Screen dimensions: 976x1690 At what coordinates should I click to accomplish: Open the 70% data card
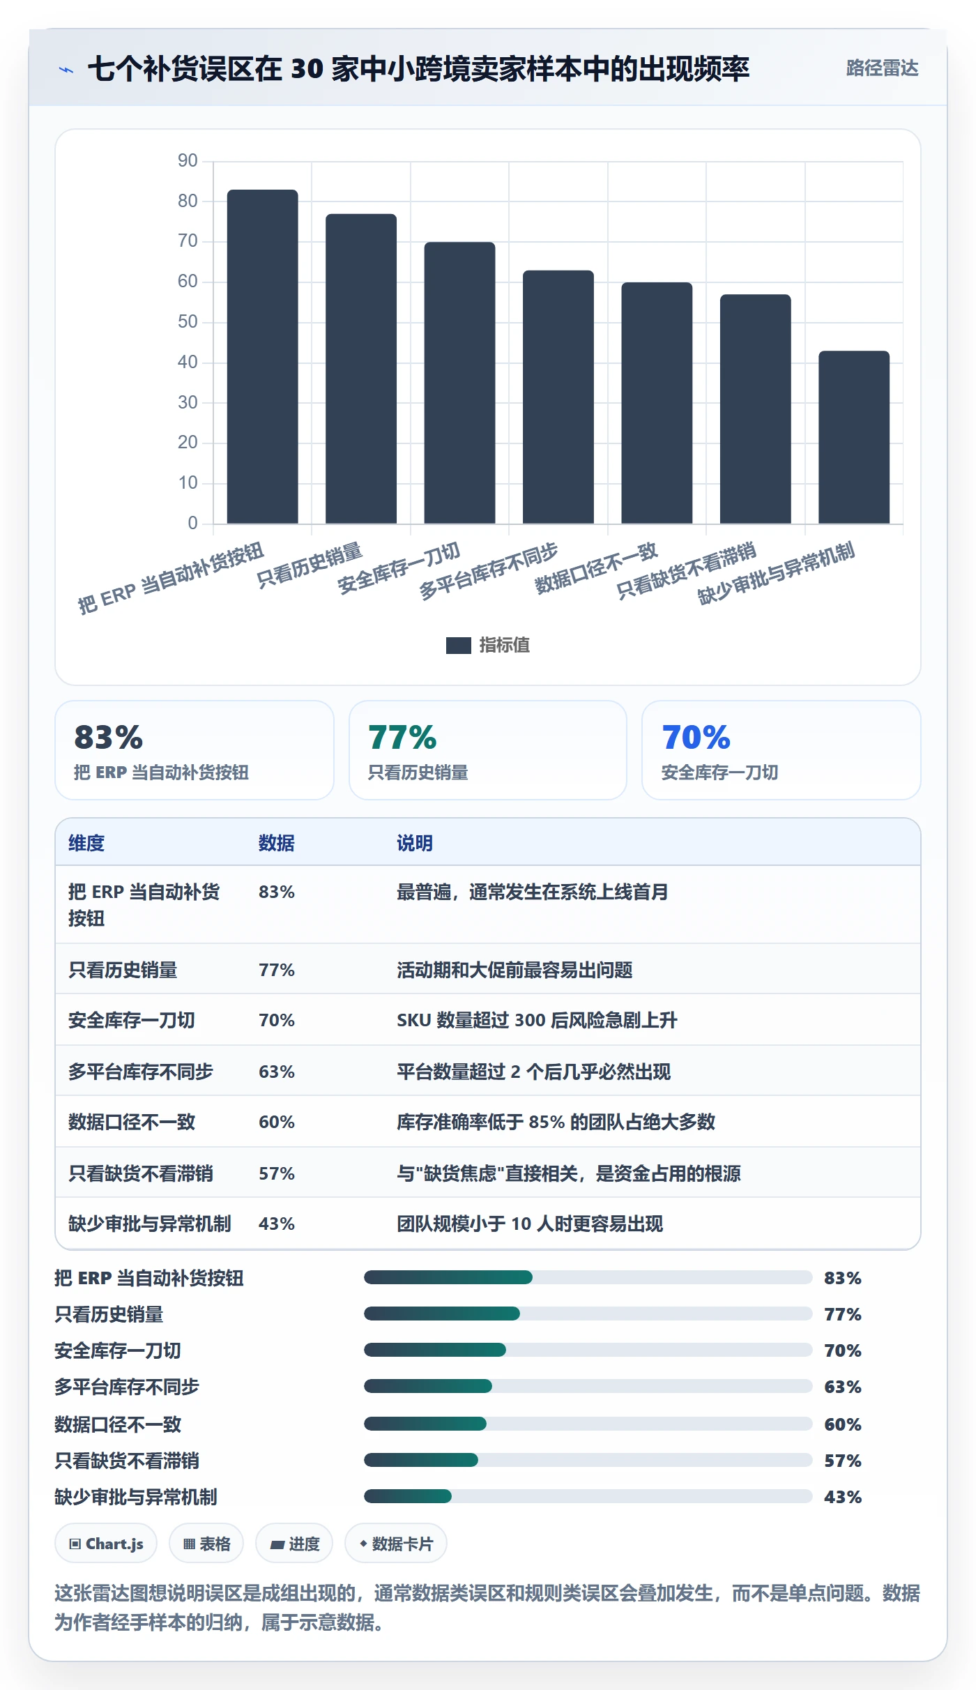tap(781, 750)
